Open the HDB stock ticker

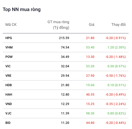coord(9,85)
